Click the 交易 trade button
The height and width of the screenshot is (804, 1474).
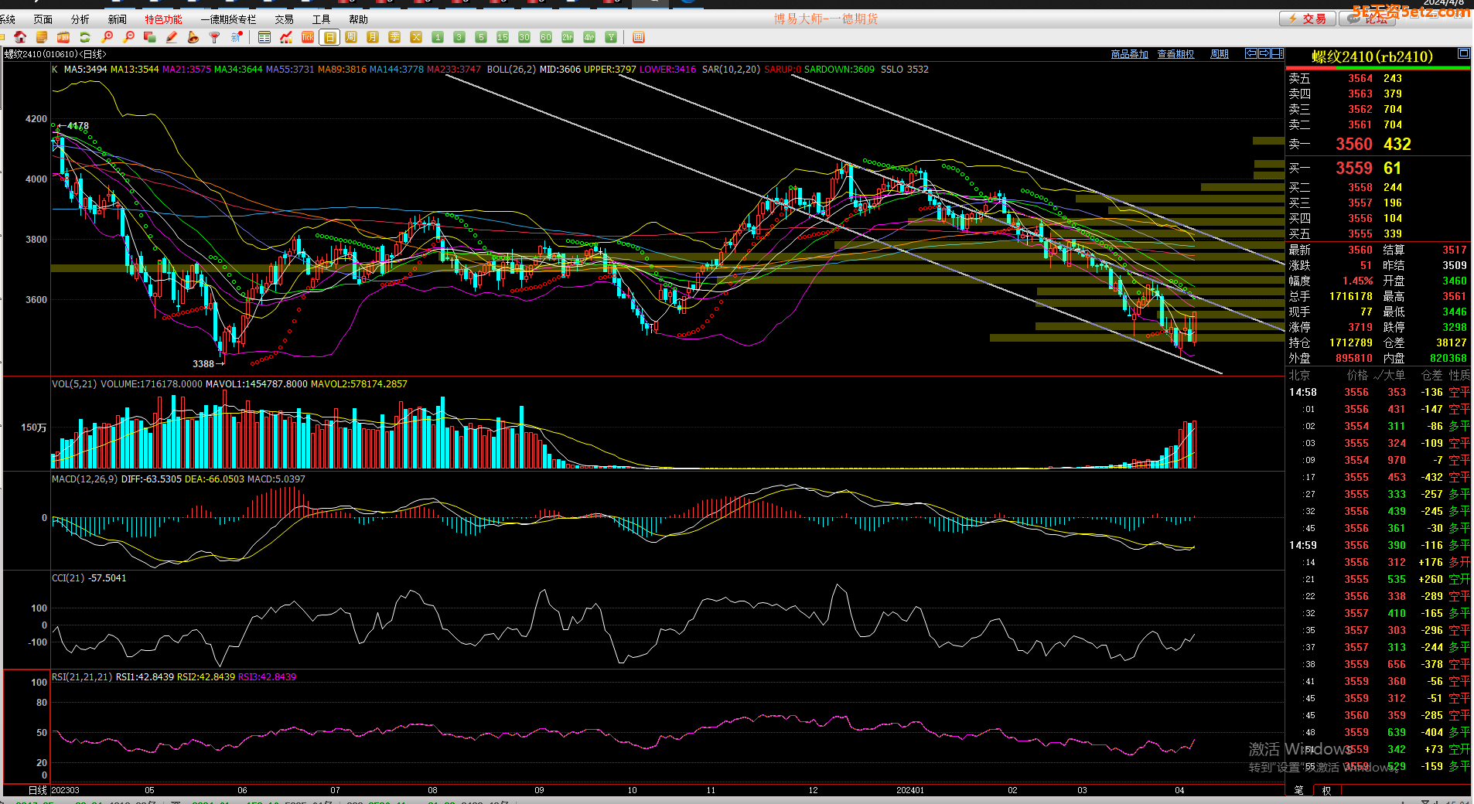pyautogui.click(x=1306, y=19)
